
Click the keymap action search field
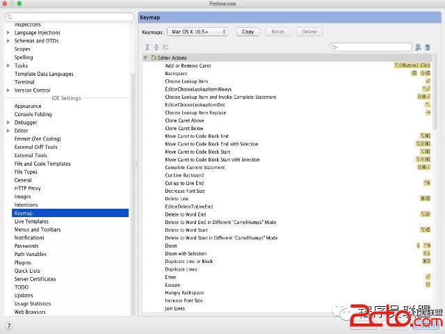click(x=370, y=47)
